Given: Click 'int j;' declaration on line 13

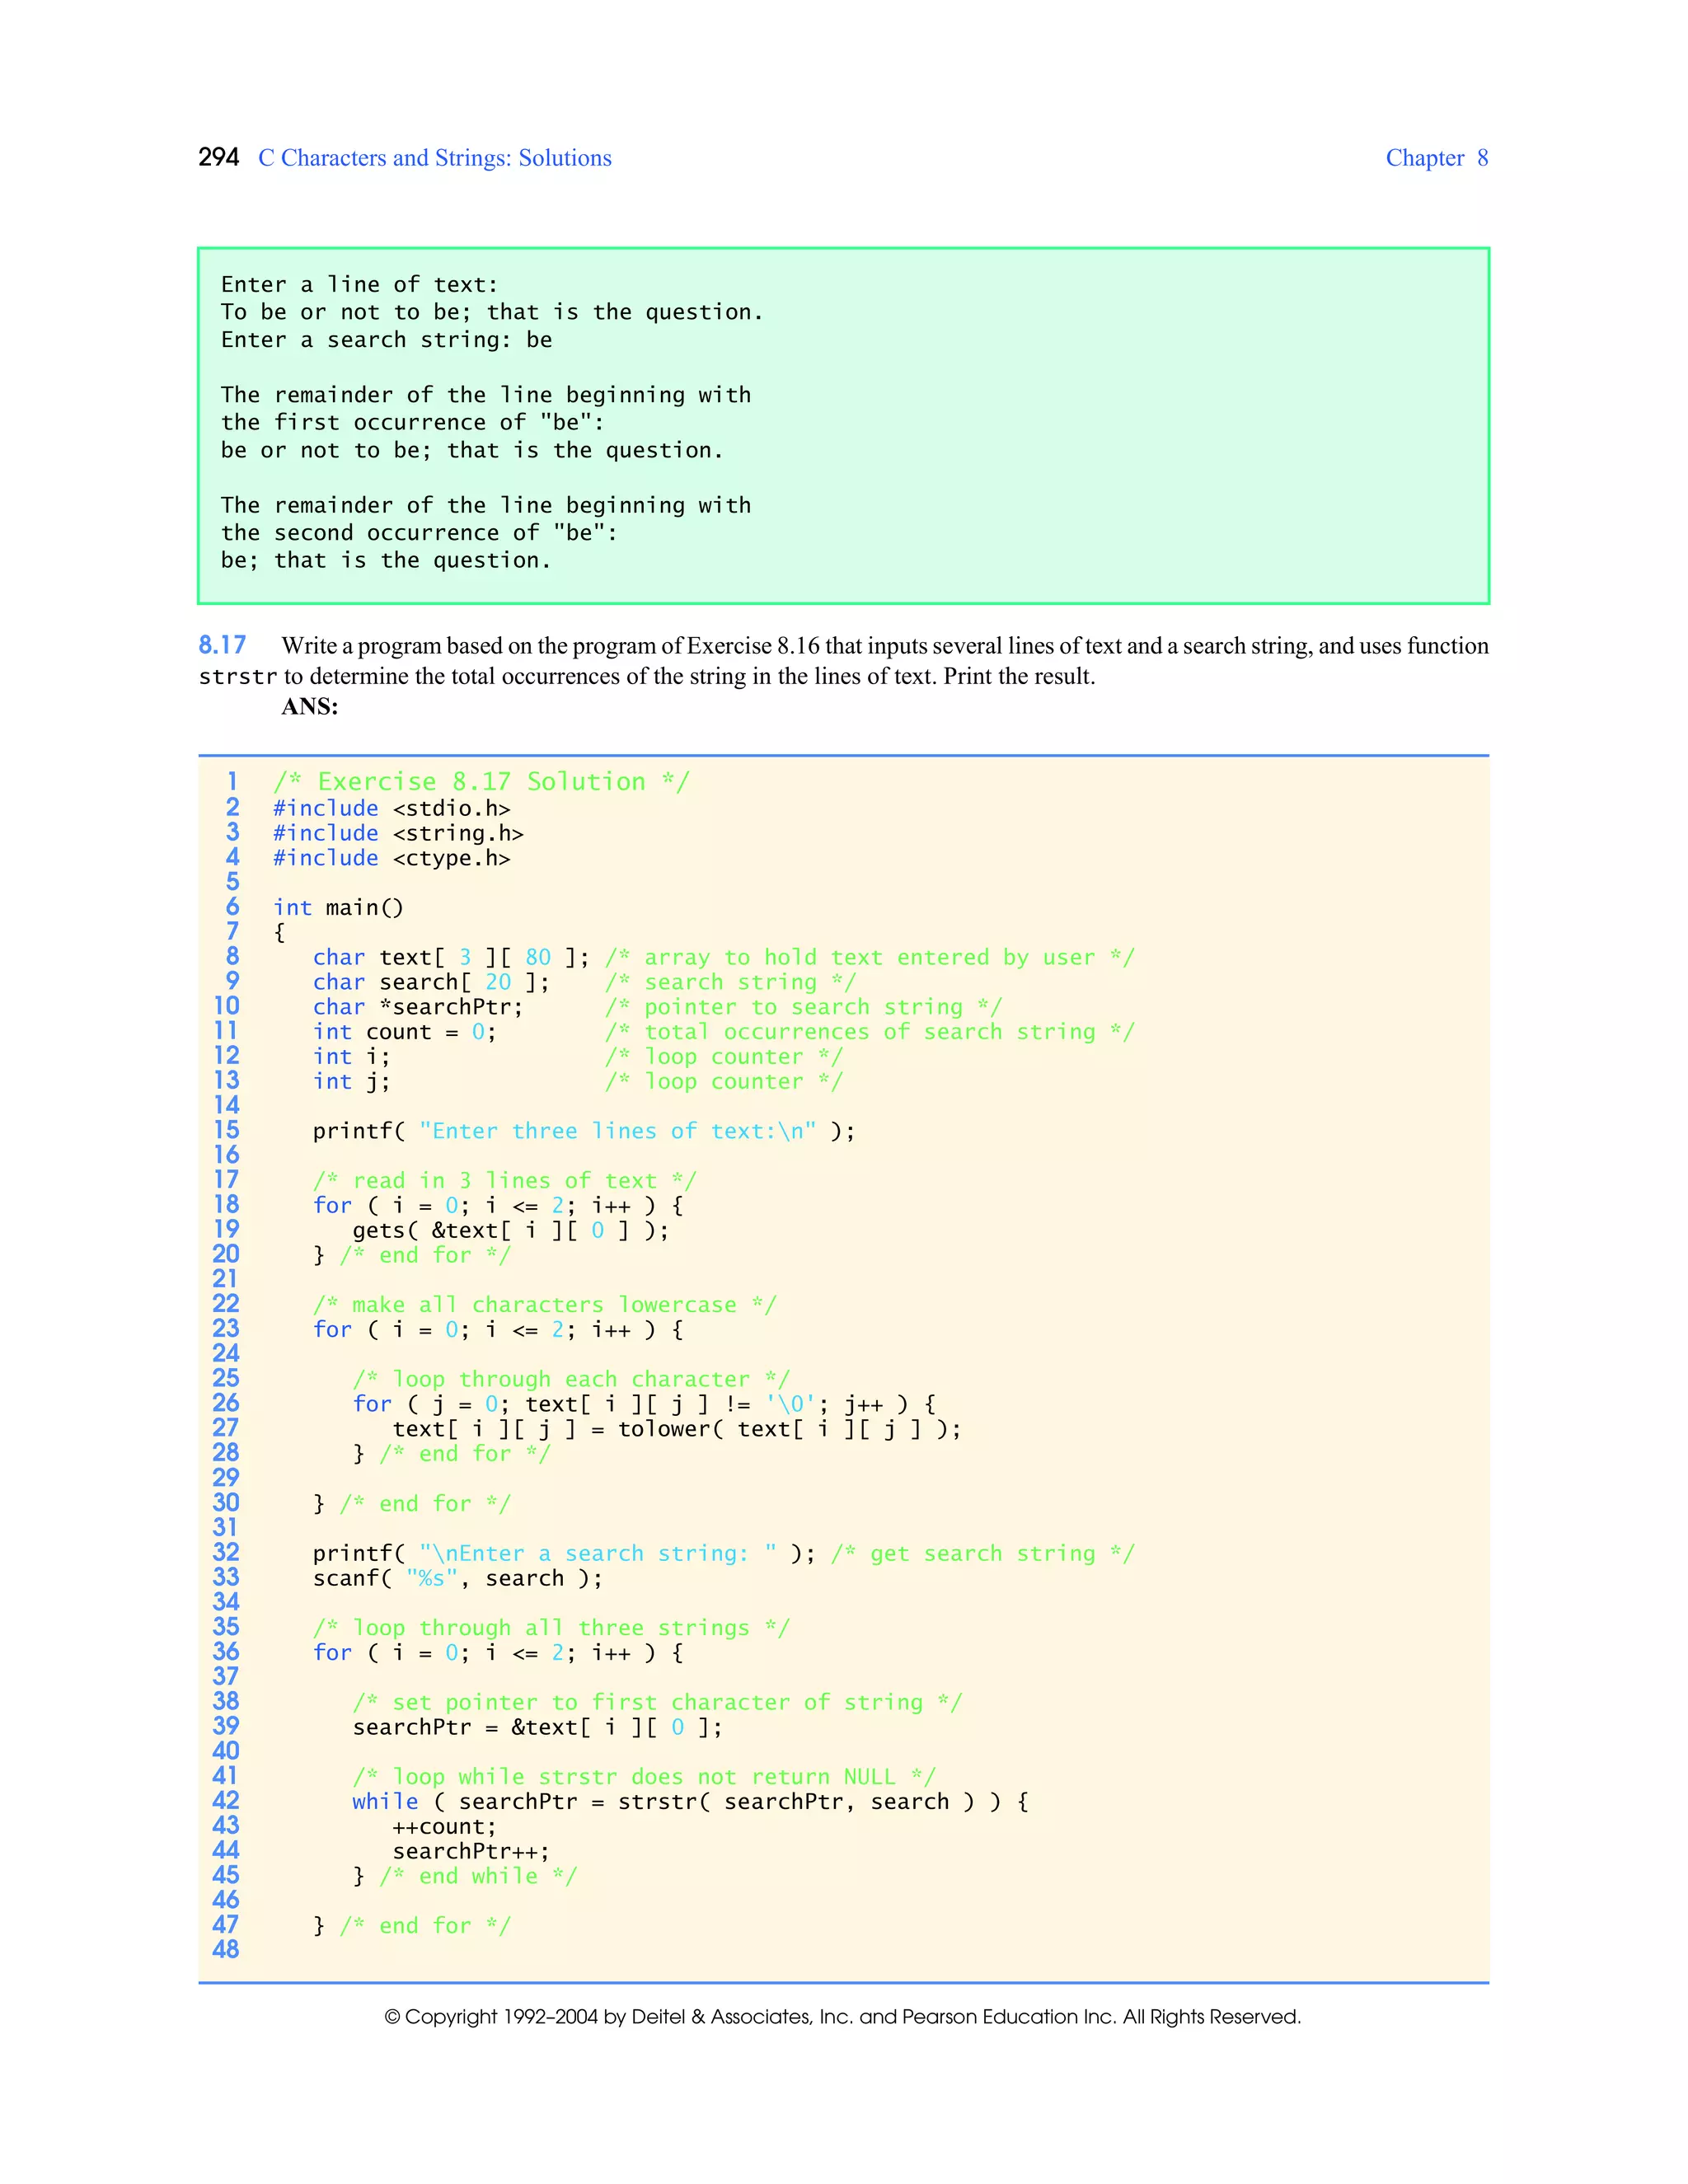Looking at the screenshot, I should point(351,1082).
